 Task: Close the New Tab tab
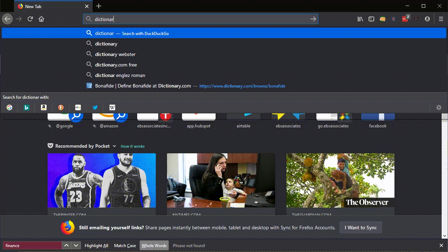[x=87, y=6]
